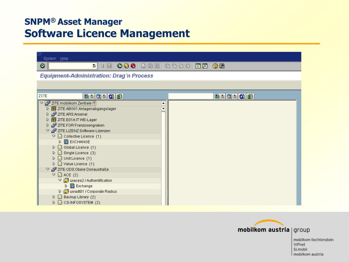The height and width of the screenshot is (262, 349).
Task: Collapse the ZITE.LIZENZ:Software-Lizenzen node
Action: pos(48,131)
